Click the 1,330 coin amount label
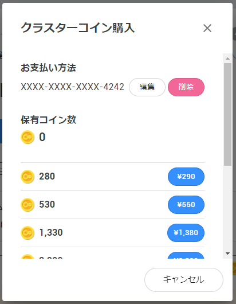Viewport: 236px width, 304px height. [51, 232]
